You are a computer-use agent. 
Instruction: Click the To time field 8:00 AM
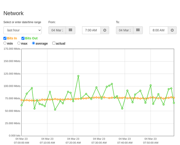tap(159, 30)
